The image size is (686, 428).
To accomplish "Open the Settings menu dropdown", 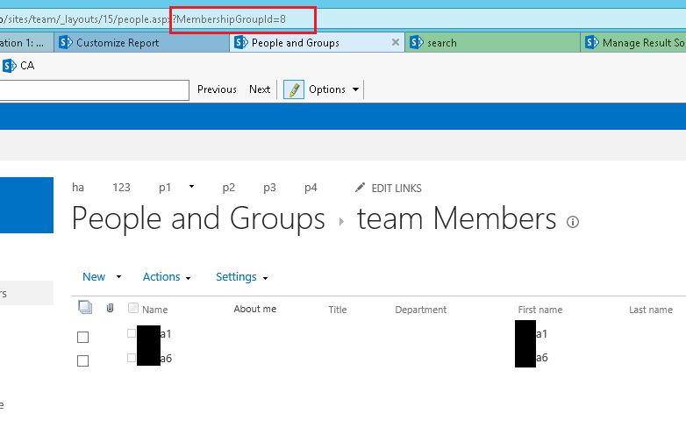I will 241,277.
